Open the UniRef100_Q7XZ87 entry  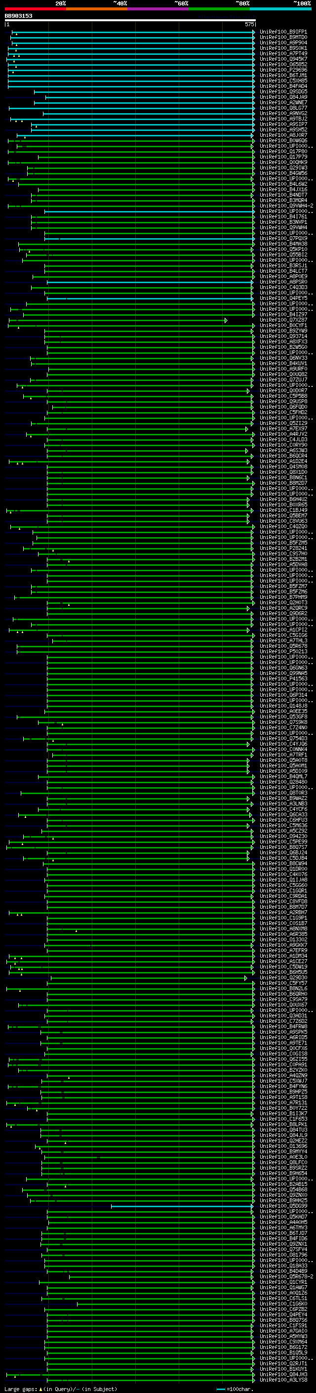283,320
